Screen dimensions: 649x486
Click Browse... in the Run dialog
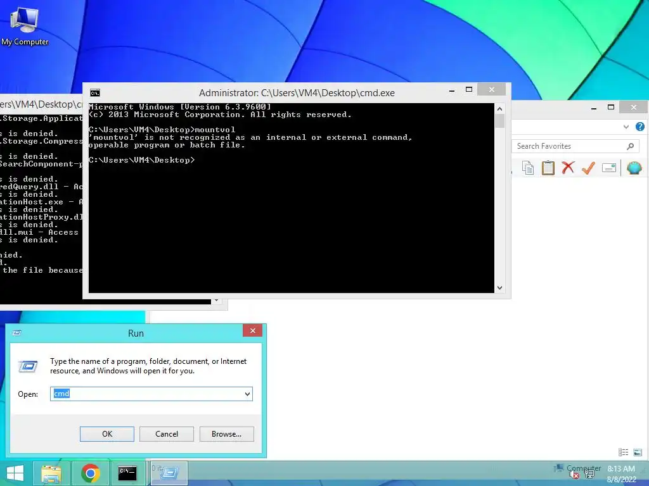(x=226, y=434)
